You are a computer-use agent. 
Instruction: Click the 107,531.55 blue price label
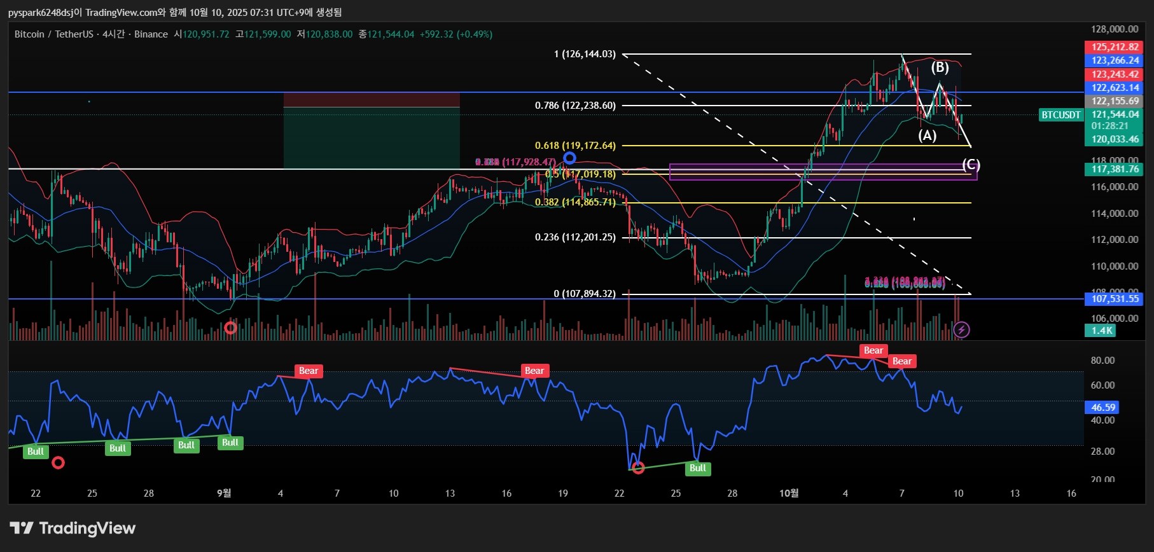pyautogui.click(x=1115, y=299)
